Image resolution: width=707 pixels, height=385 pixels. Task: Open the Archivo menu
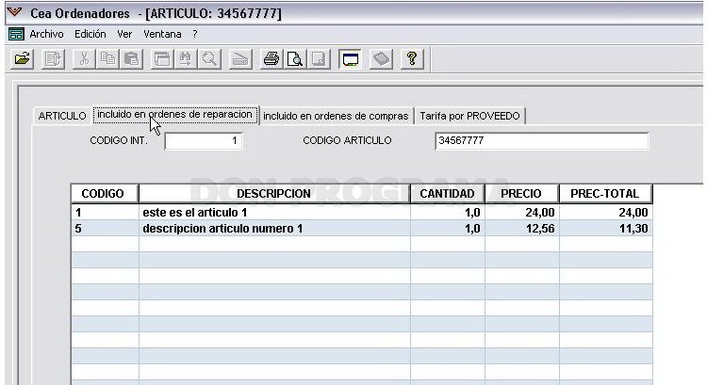click(46, 34)
